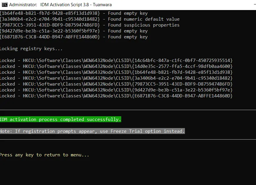This screenshot has height=185, width=256.
Task: Click the cmd icon in the title bar
Action: 5,5
